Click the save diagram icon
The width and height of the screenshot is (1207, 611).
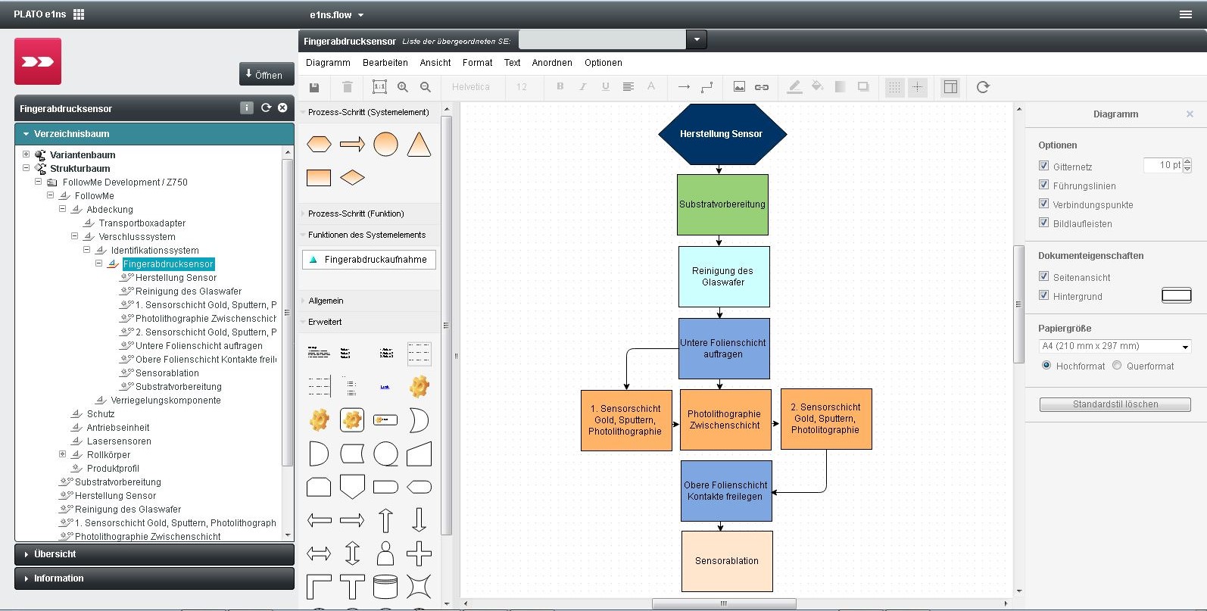coord(314,87)
